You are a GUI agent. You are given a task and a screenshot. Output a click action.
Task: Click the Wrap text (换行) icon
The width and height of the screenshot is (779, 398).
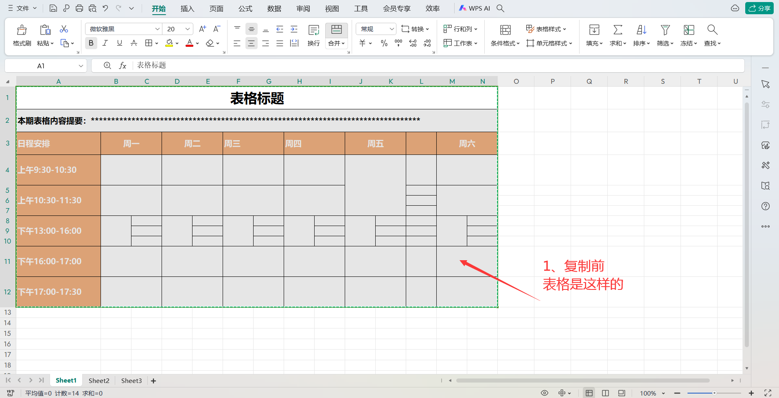313,30
